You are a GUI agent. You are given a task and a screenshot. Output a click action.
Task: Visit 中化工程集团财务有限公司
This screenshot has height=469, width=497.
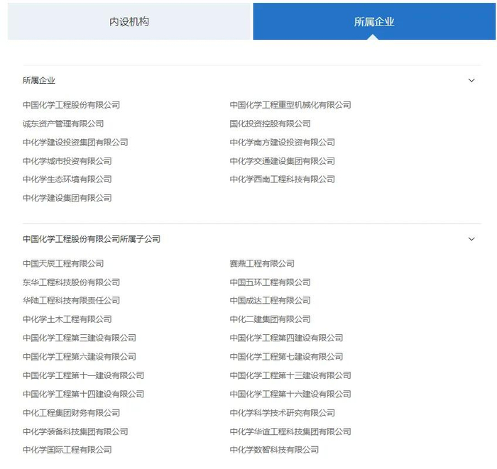71,413
